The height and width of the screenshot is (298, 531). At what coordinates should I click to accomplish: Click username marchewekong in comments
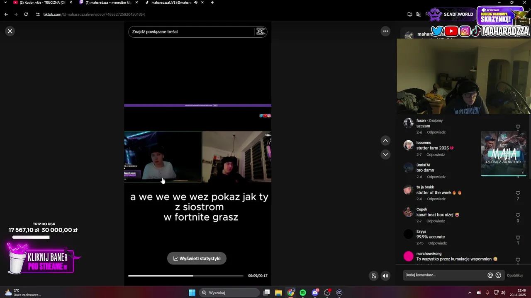pos(429,254)
